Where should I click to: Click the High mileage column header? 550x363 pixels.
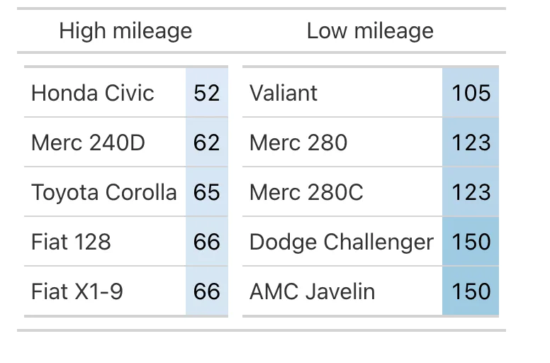click(125, 31)
